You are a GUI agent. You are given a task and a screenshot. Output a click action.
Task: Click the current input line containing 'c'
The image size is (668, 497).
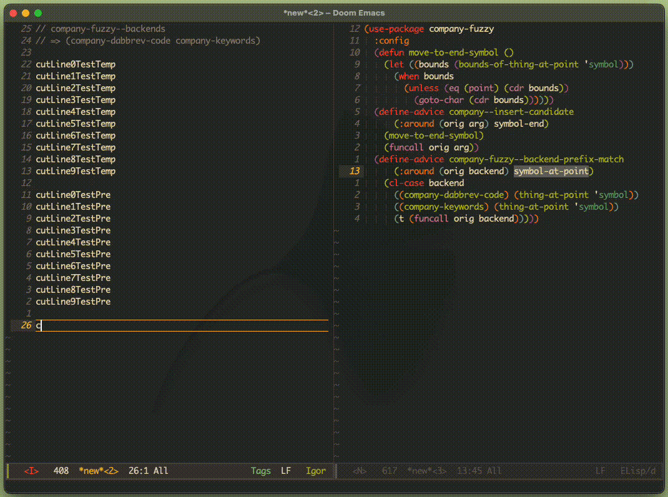pyautogui.click(x=182, y=326)
